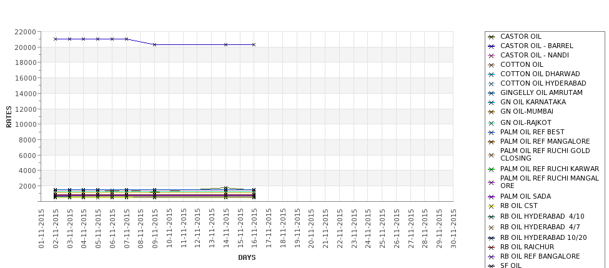Click the 30-11-2015 date label

[x=453, y=229]
